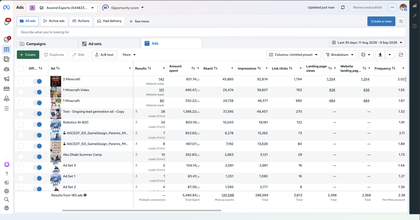Click the export download icon
Image resolution: width=420 pixels, height=220 pixels.
pos(380,55)
